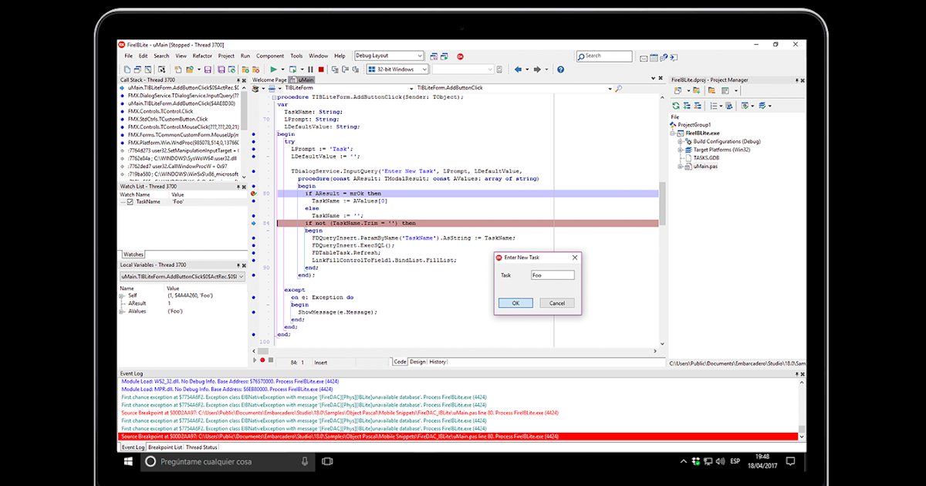This screenshot has width=926, height=486.
Task: Select the Step Over icon
Action: pos(333,69)
